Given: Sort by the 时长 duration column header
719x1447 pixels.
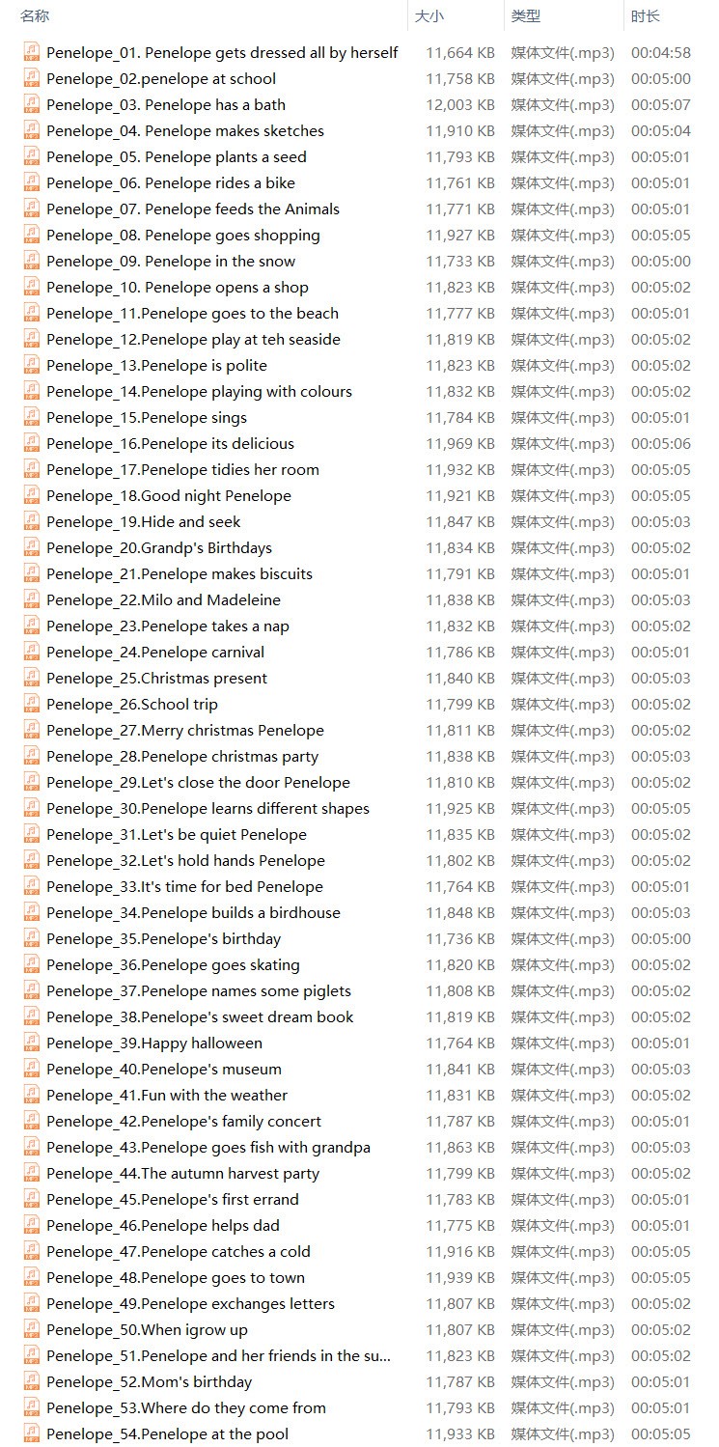Looking at the screenshot, I should tap(646, 16).
